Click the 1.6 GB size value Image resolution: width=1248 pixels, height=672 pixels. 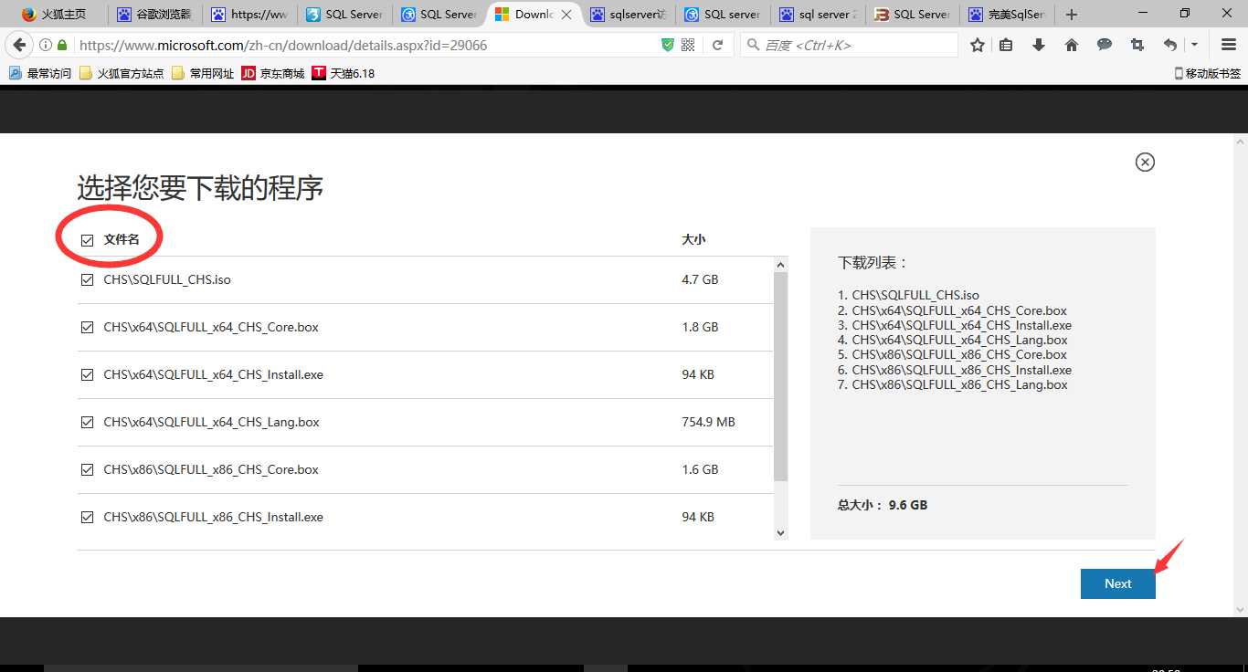pyautogui.click(x=700, y=470)
